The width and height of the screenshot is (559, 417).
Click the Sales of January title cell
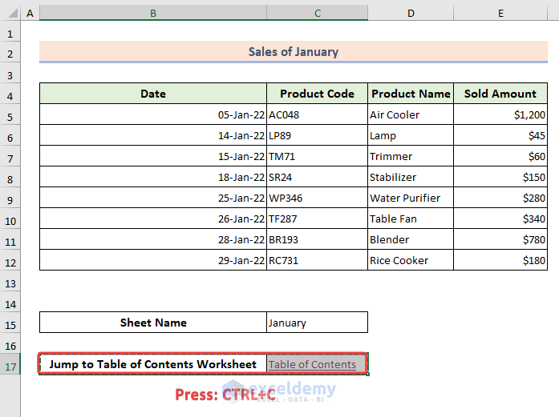coord(293,52)
